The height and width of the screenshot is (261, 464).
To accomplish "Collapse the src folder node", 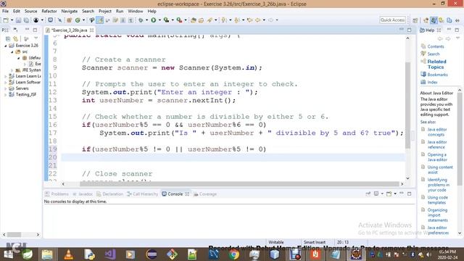I will point(12,51).
